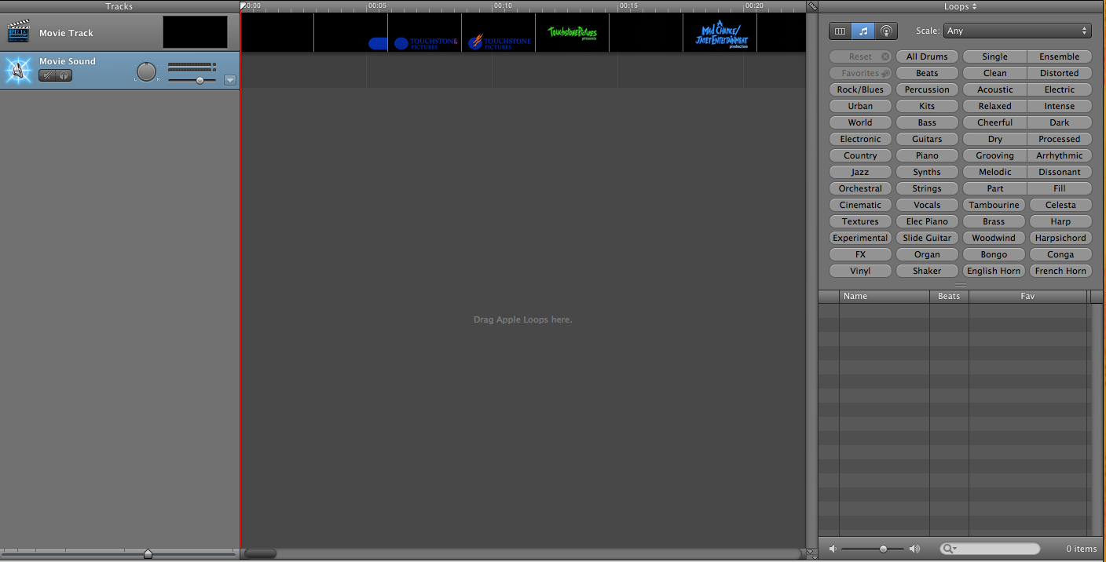This screenshot has height=562, width=1106.
Task: Adjust the Movie Sound volume slider
Action: [200, 80]
